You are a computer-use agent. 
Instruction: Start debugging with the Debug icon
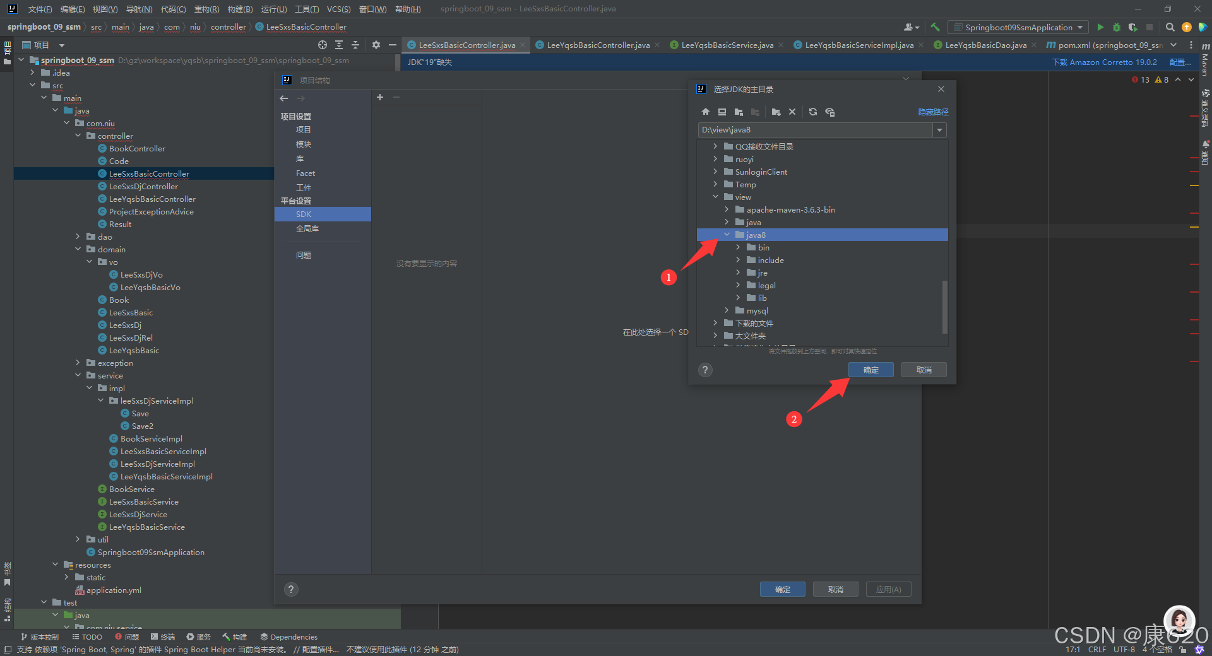1116,27
